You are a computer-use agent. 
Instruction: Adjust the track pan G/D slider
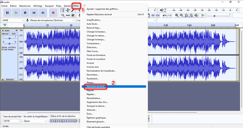[x=9, y=44]
